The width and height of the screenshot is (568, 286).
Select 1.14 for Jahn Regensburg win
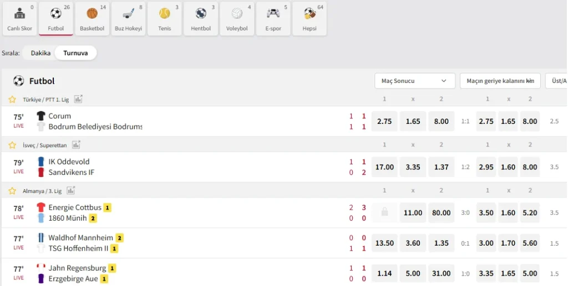click(384, 273)
